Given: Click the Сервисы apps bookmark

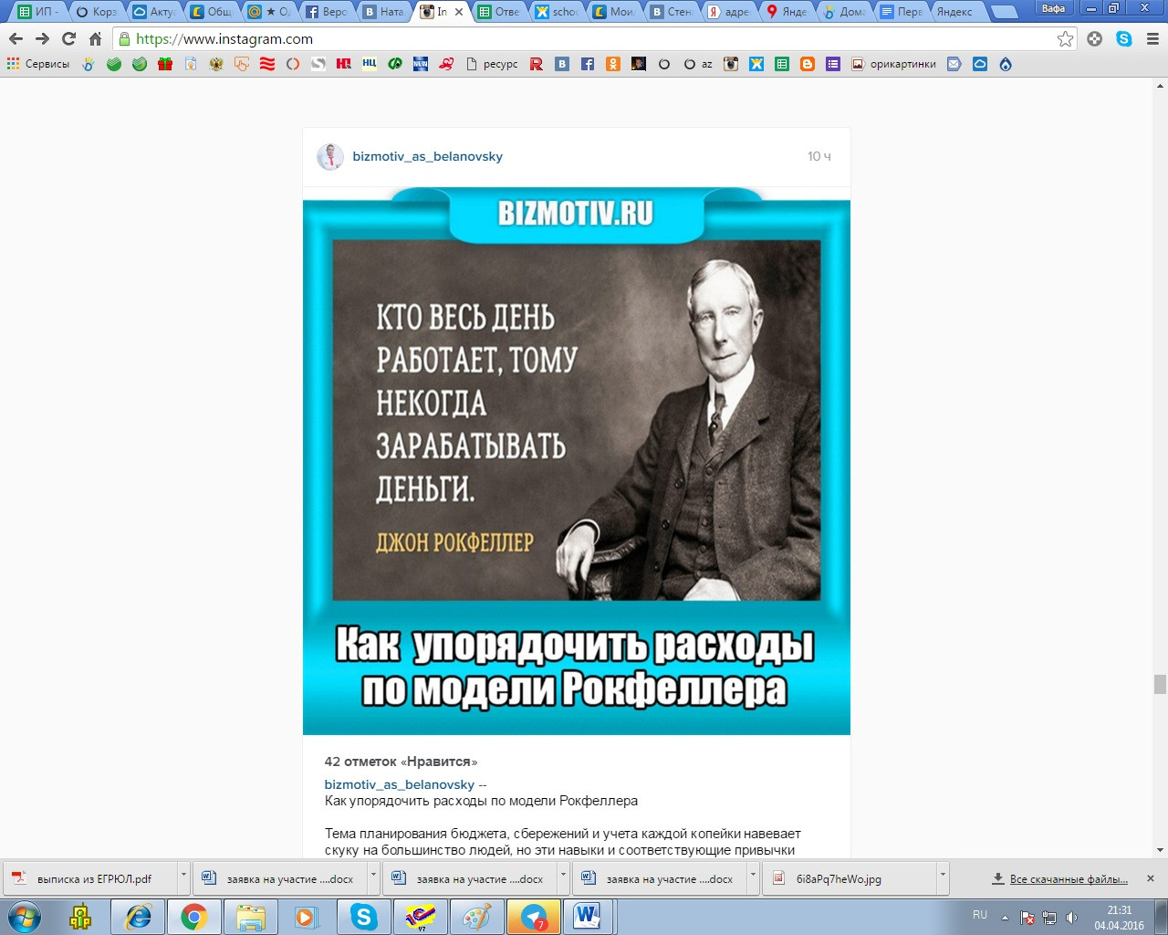Looking at the screenshot, I should 38,64.
